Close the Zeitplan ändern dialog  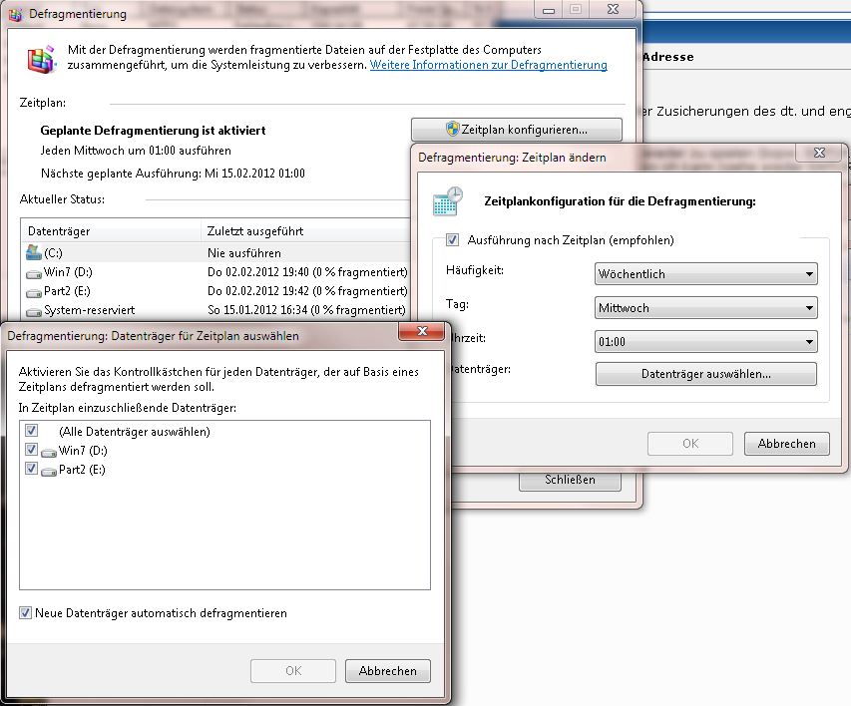(x=819, y=153)
